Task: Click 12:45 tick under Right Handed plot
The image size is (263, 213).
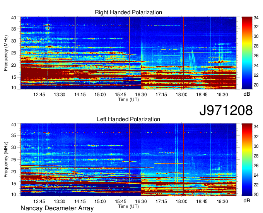Action: pyautogui.click(x=39, y=95)
